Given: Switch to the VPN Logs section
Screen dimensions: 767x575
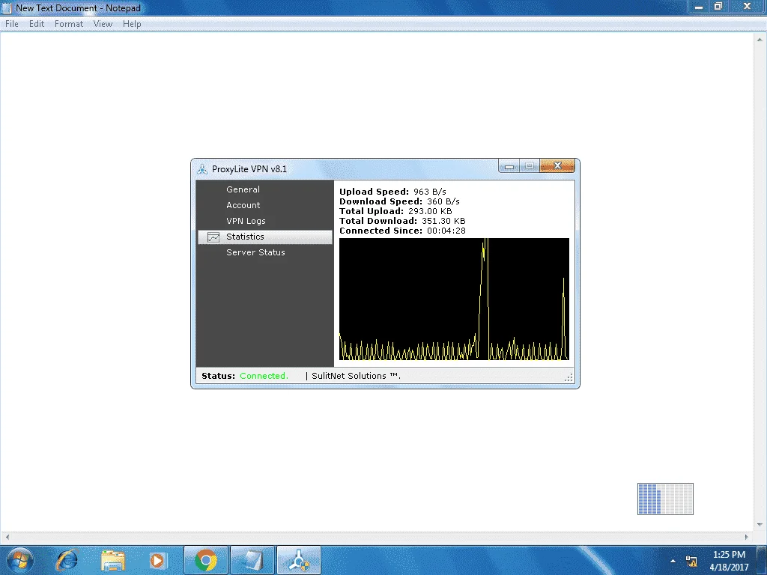Looking at the screenshot, I should coord(246,221).
